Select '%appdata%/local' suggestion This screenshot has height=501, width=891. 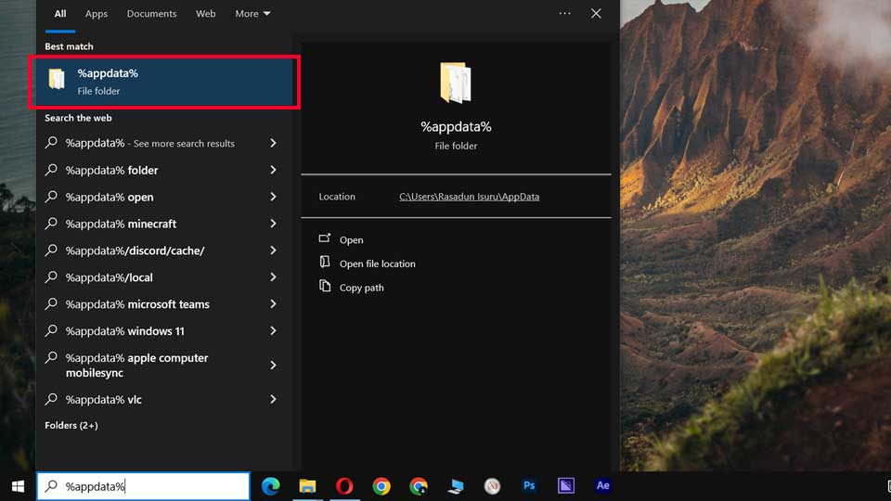click(164, 277)
